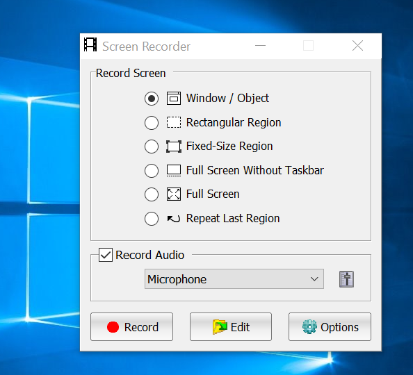Close the Screen Recorder window

coord(357,46)
